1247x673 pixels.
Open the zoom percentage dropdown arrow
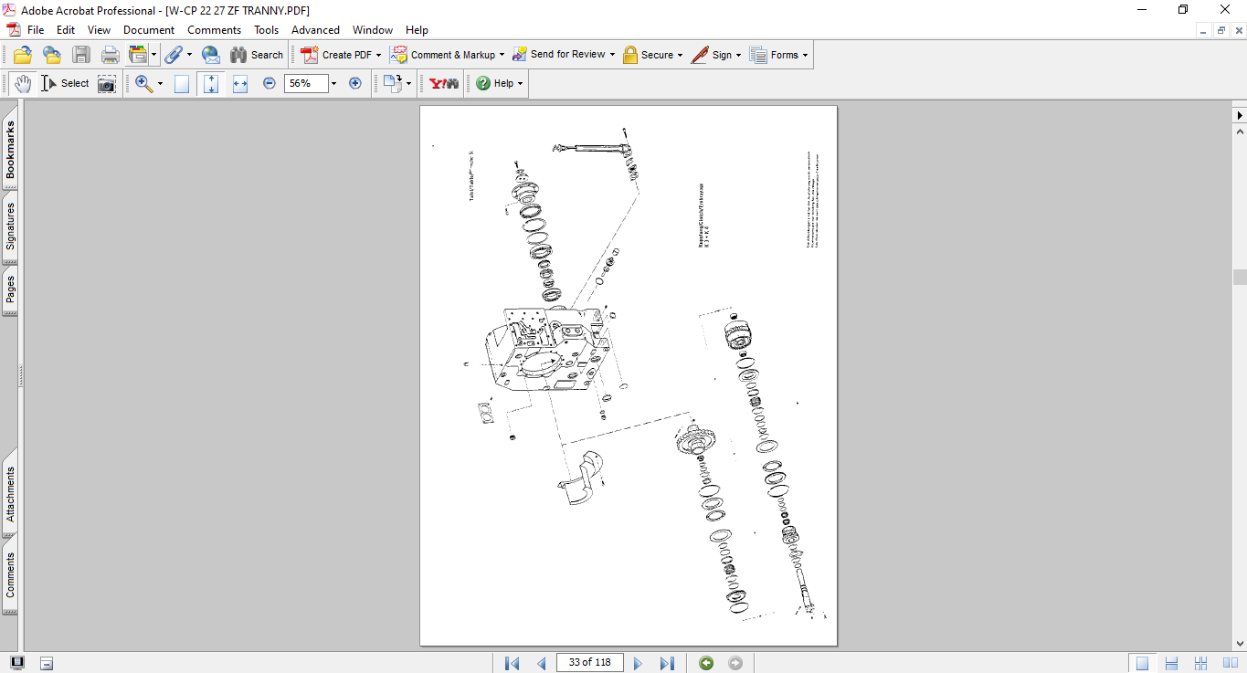coord(333,83)
